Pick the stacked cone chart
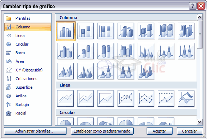The width and height of the screenshot is (207, 139). tap(166, 51)
